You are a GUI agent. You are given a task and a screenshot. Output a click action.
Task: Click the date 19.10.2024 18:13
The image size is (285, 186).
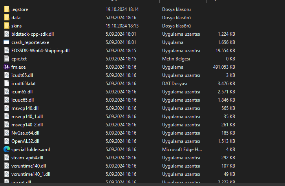(122, 26)
